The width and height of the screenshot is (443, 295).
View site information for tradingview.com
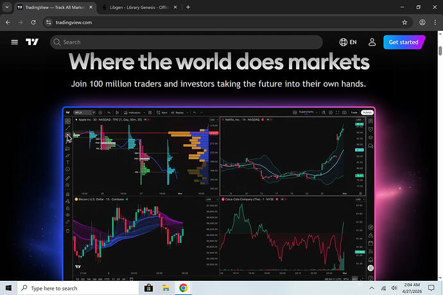coord(49,22)
